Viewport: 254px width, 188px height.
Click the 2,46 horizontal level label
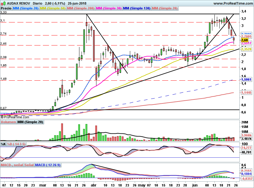[3, 44]
